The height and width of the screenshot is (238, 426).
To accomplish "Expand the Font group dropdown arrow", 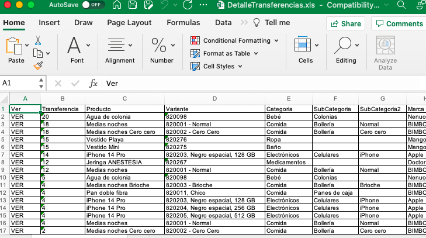I will [x=88, y=46].
